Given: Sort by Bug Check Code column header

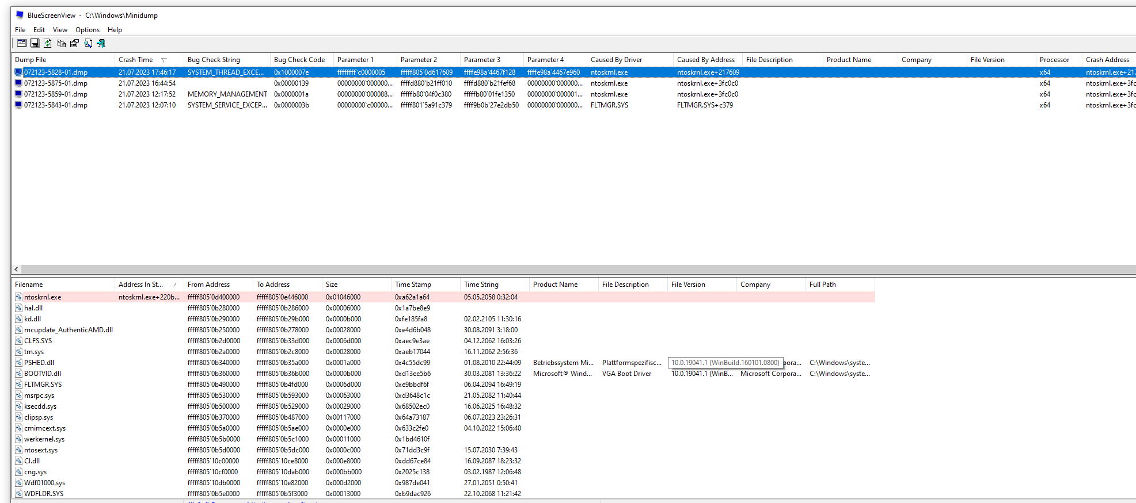Looking at the screenshot, I should pyautogui.click(x=302, y=60).
